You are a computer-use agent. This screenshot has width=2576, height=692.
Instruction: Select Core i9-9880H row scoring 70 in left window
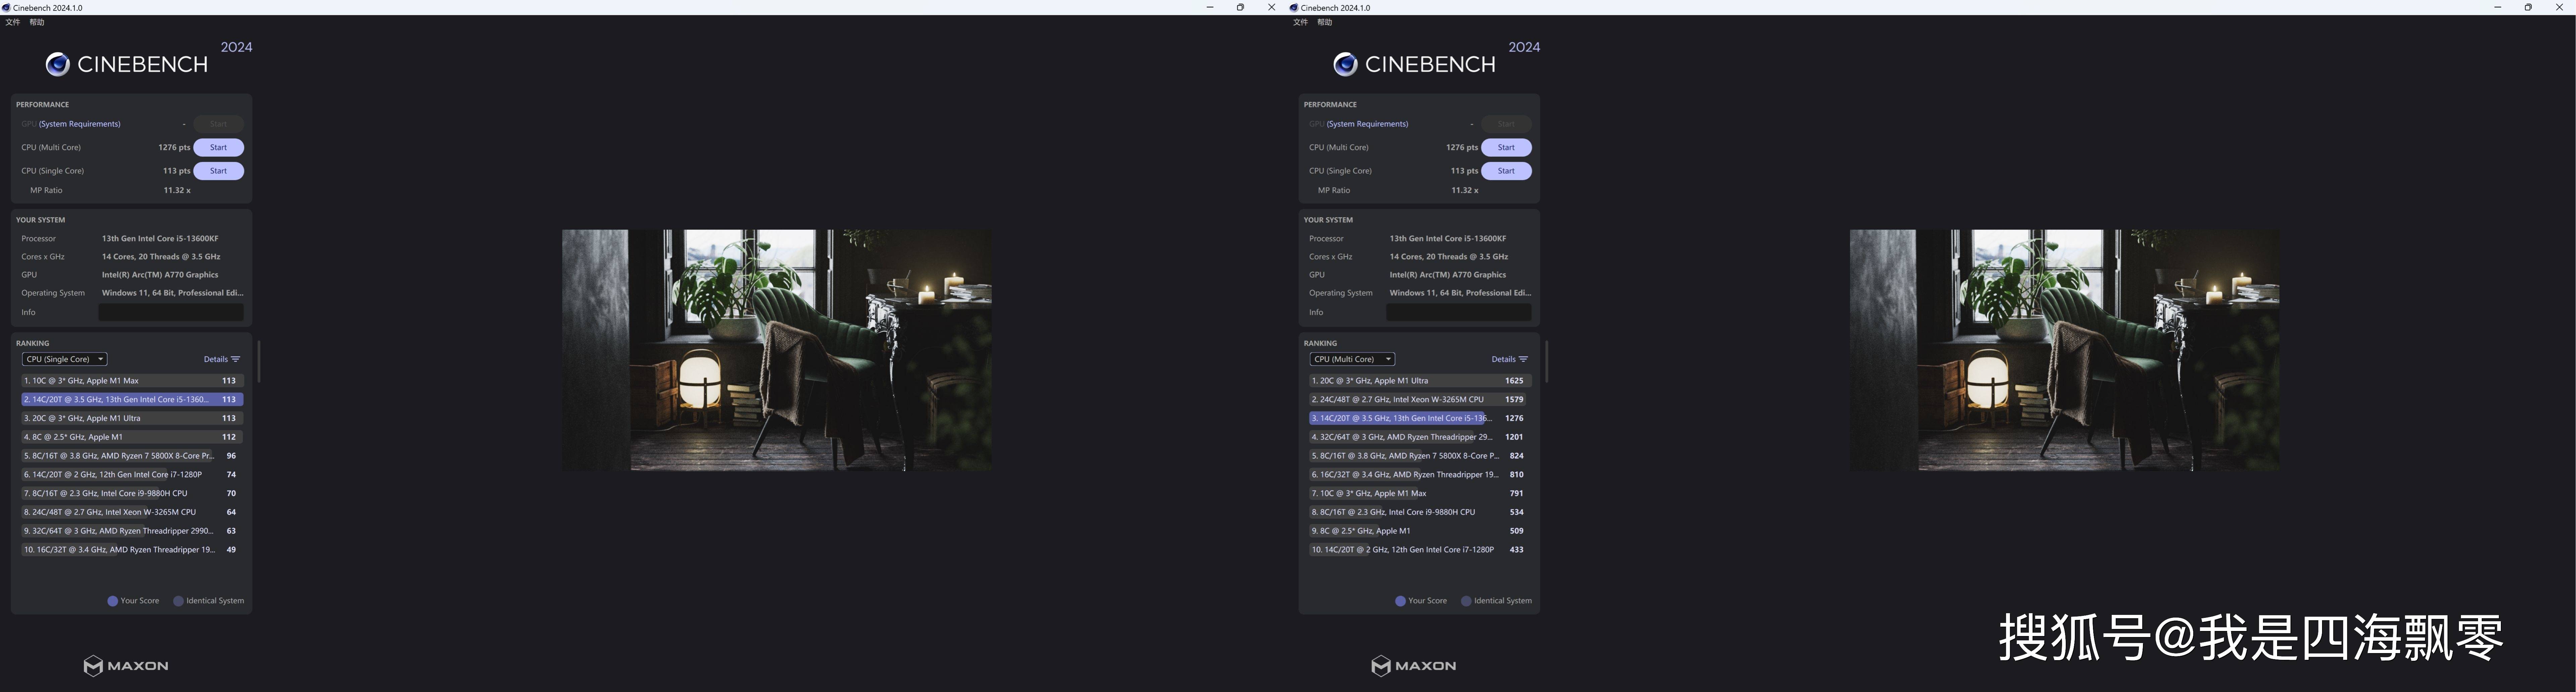pyautogui.click(x=132, y=493)
